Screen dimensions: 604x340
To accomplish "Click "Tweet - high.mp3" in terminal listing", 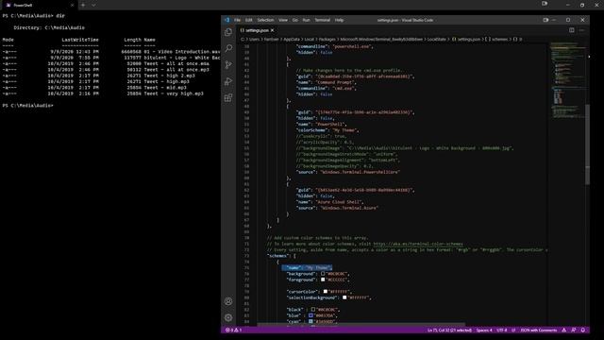I will pyautogui.click(x=166, y=82).
